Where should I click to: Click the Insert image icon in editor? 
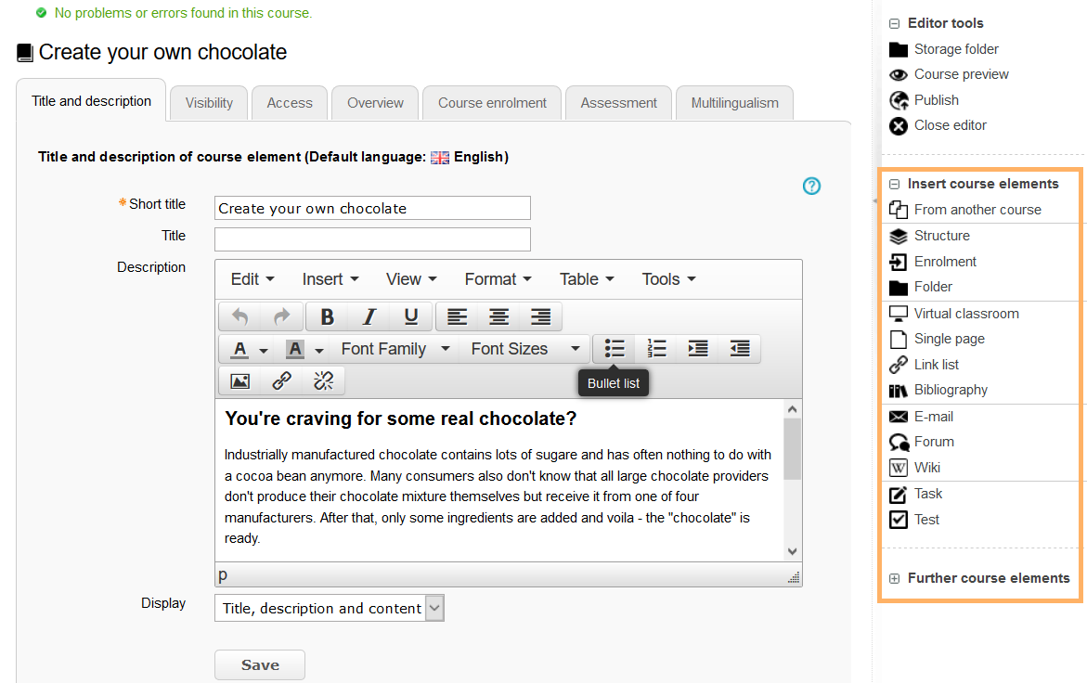coord(240,380)
